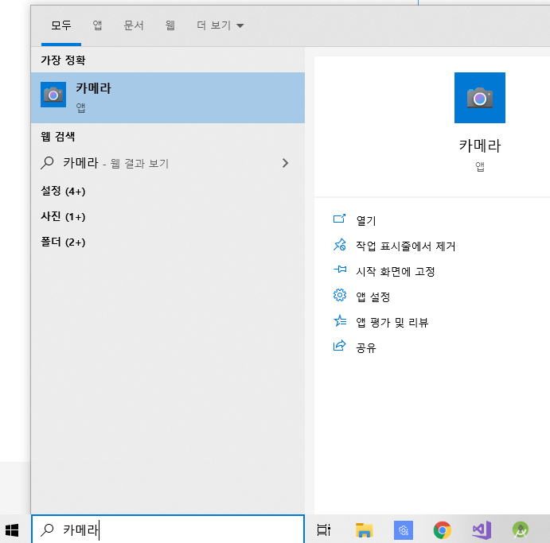550x543 pixels.
Task: Click the 카메라 title text in preview pane
Action: [480, 145]
